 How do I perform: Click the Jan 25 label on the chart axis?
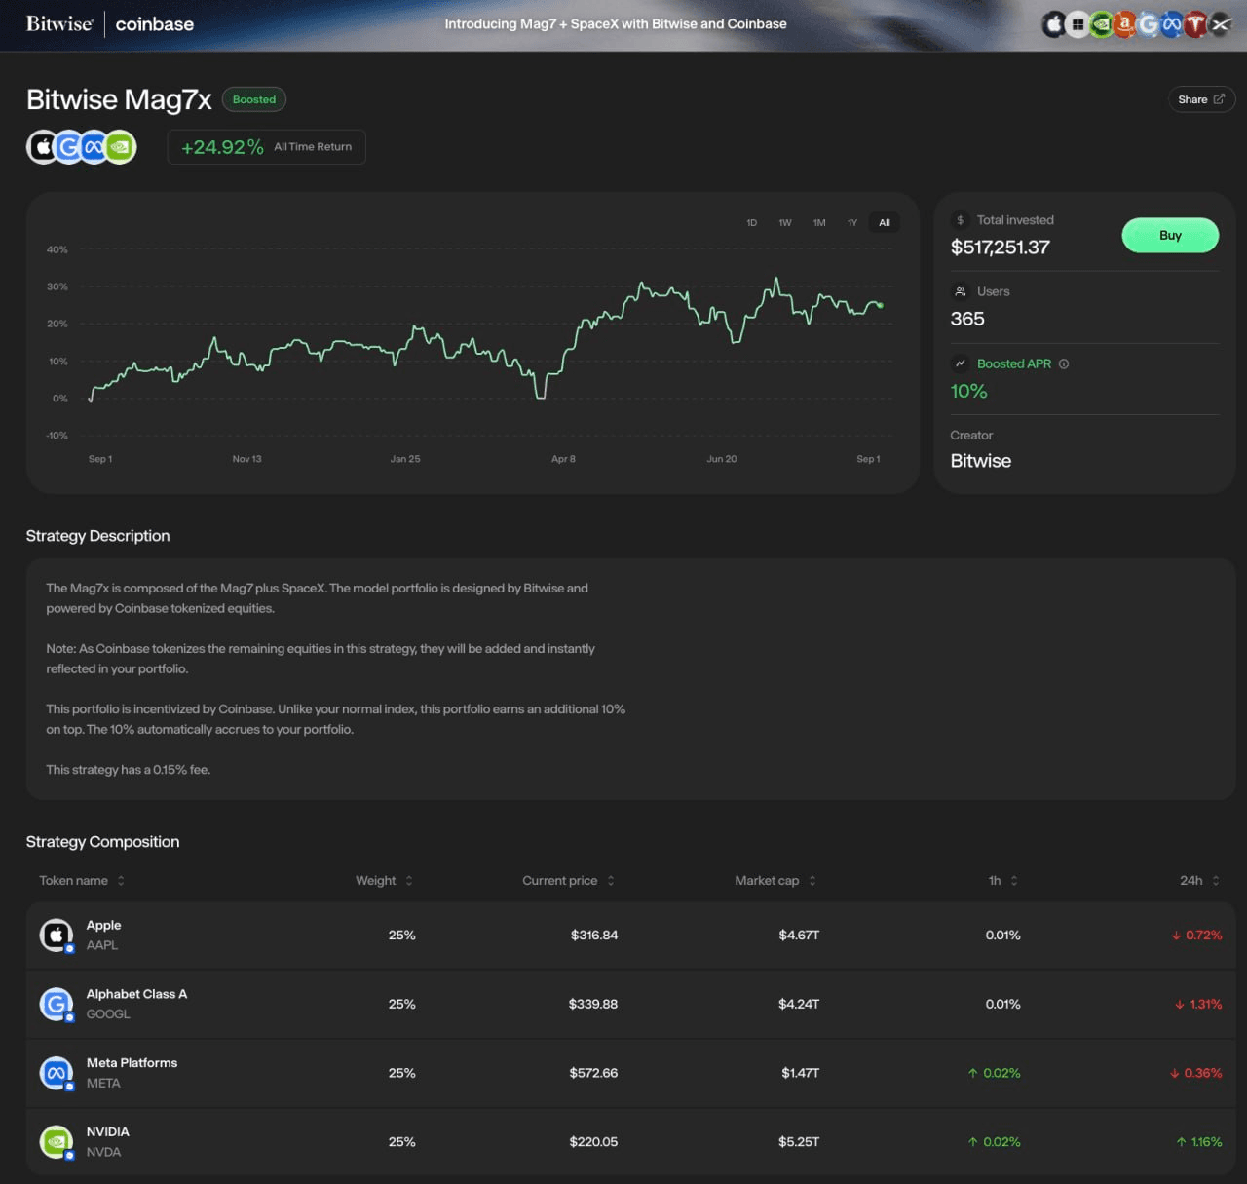(x=405, y=459)
